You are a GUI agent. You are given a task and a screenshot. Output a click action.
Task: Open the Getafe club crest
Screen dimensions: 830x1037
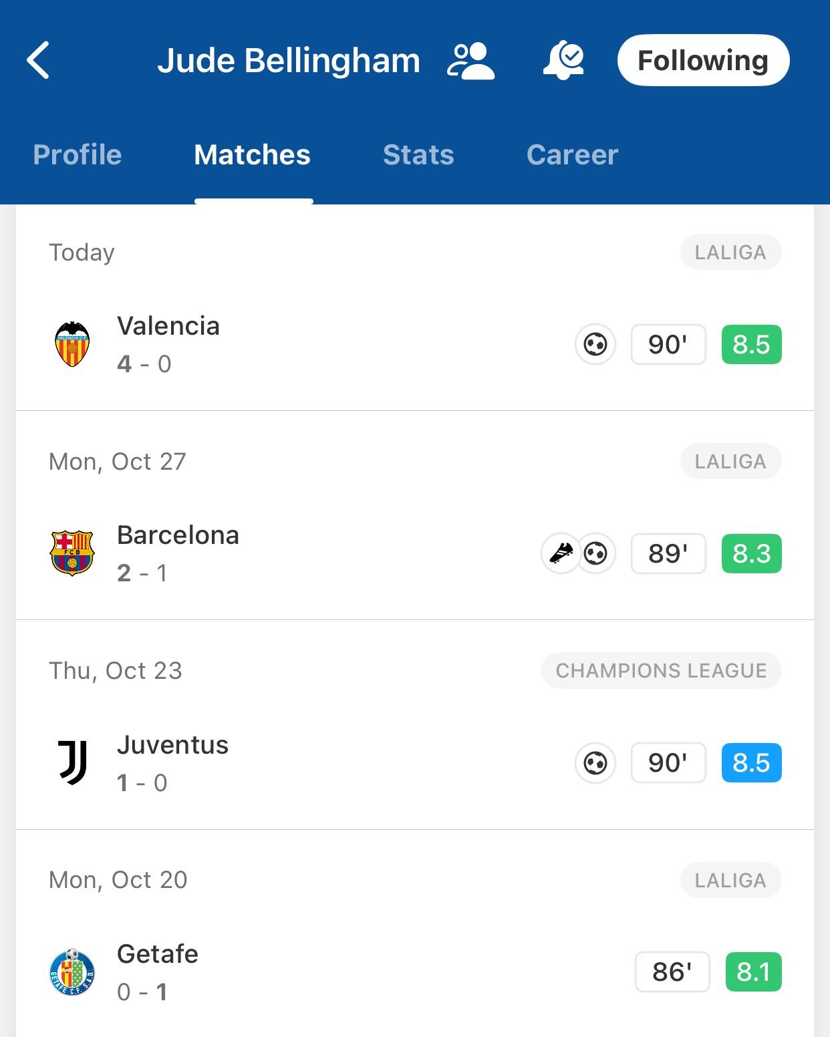coord(72,972)
